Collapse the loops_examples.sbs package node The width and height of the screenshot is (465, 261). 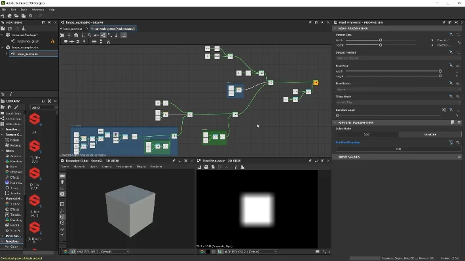click(3, 47)
